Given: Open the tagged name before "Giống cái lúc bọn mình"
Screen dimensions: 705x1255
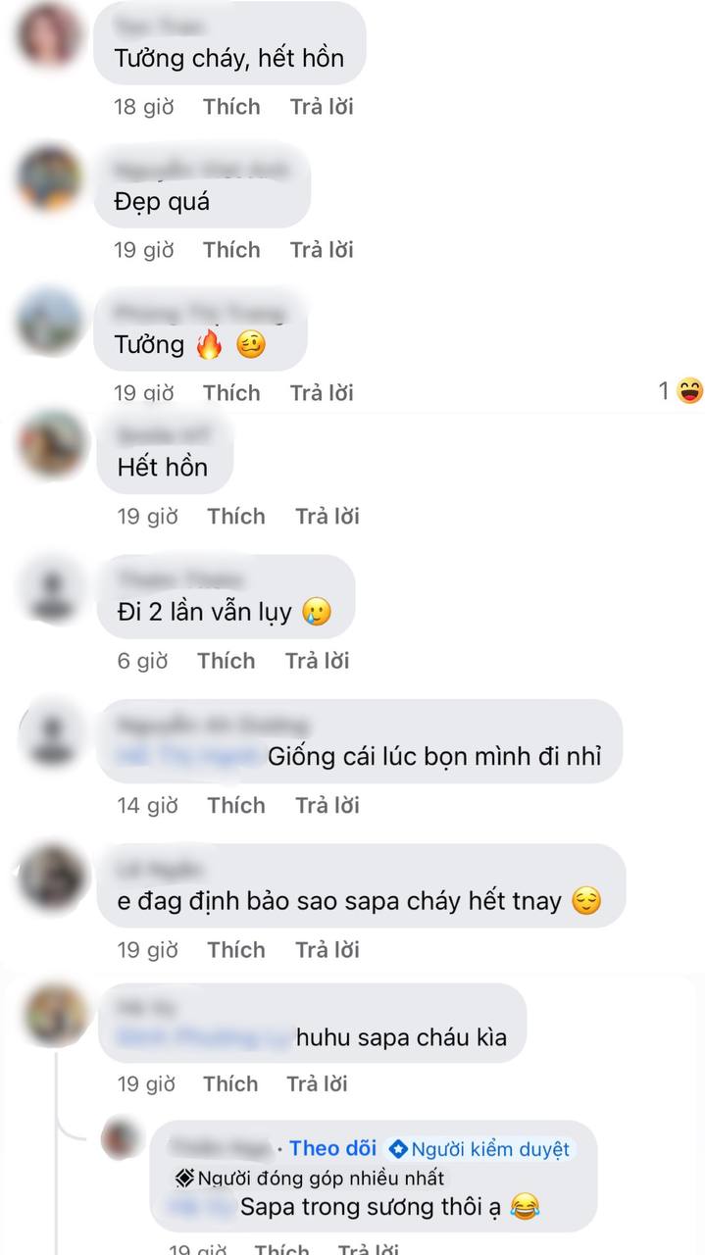Looking at the screenshot, I should (x=189, y=757).
